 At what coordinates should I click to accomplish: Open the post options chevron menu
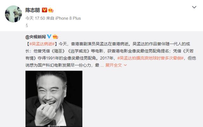(194, 7)
